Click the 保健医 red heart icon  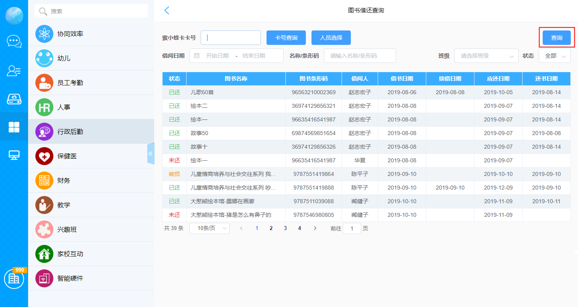coord(44,156)
